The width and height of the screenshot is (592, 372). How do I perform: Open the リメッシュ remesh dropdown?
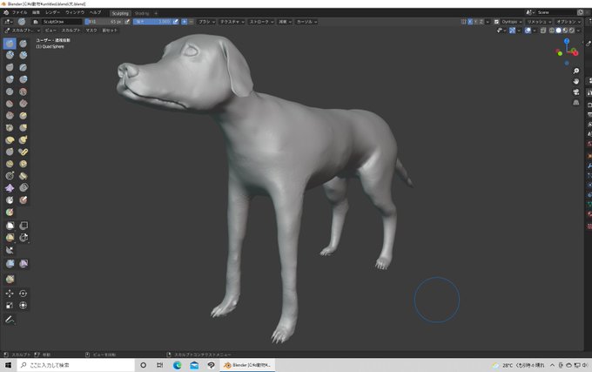pyautogui.click(x=539, y=22)
